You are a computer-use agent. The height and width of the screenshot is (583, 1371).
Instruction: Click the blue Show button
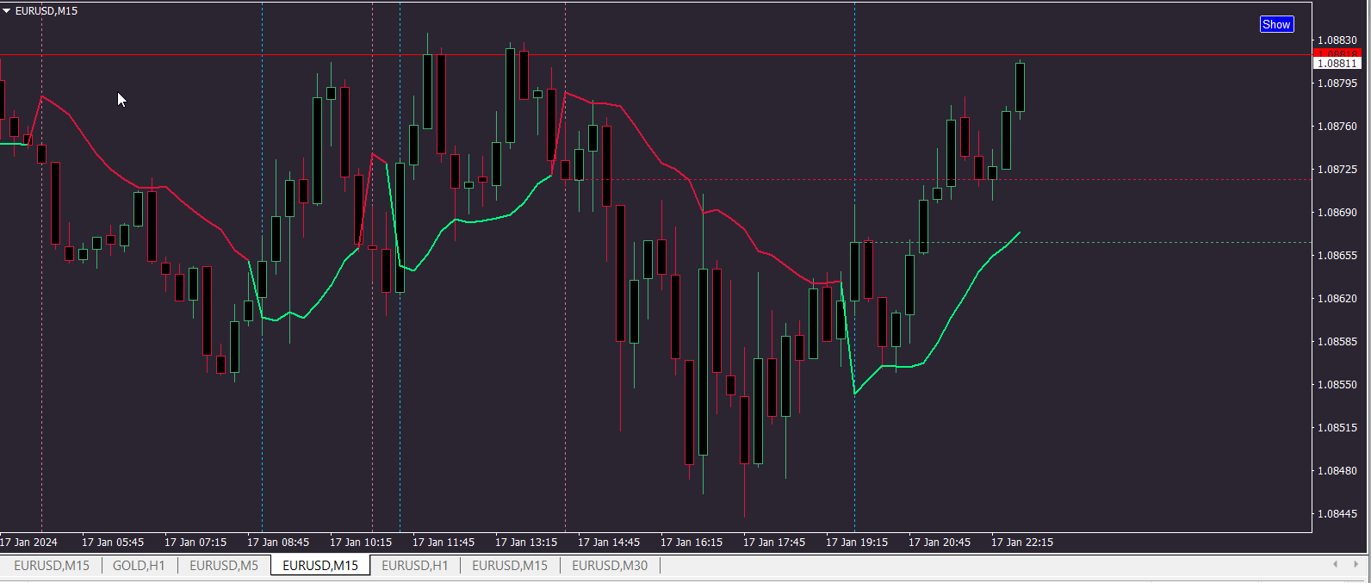click(x=1276, y=24)
